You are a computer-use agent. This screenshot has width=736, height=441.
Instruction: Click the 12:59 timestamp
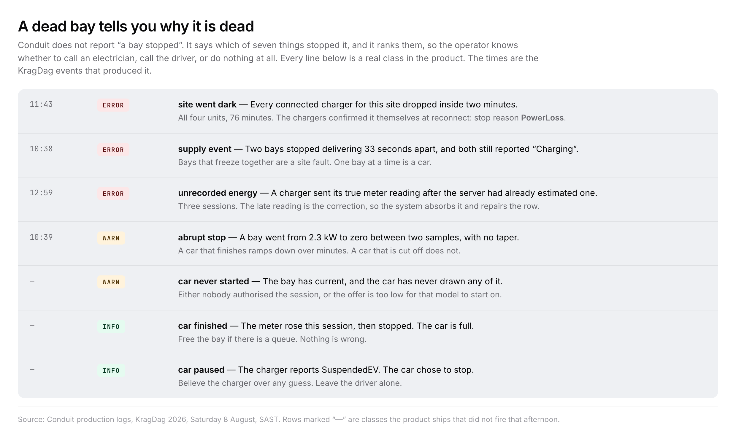point(41,193)
